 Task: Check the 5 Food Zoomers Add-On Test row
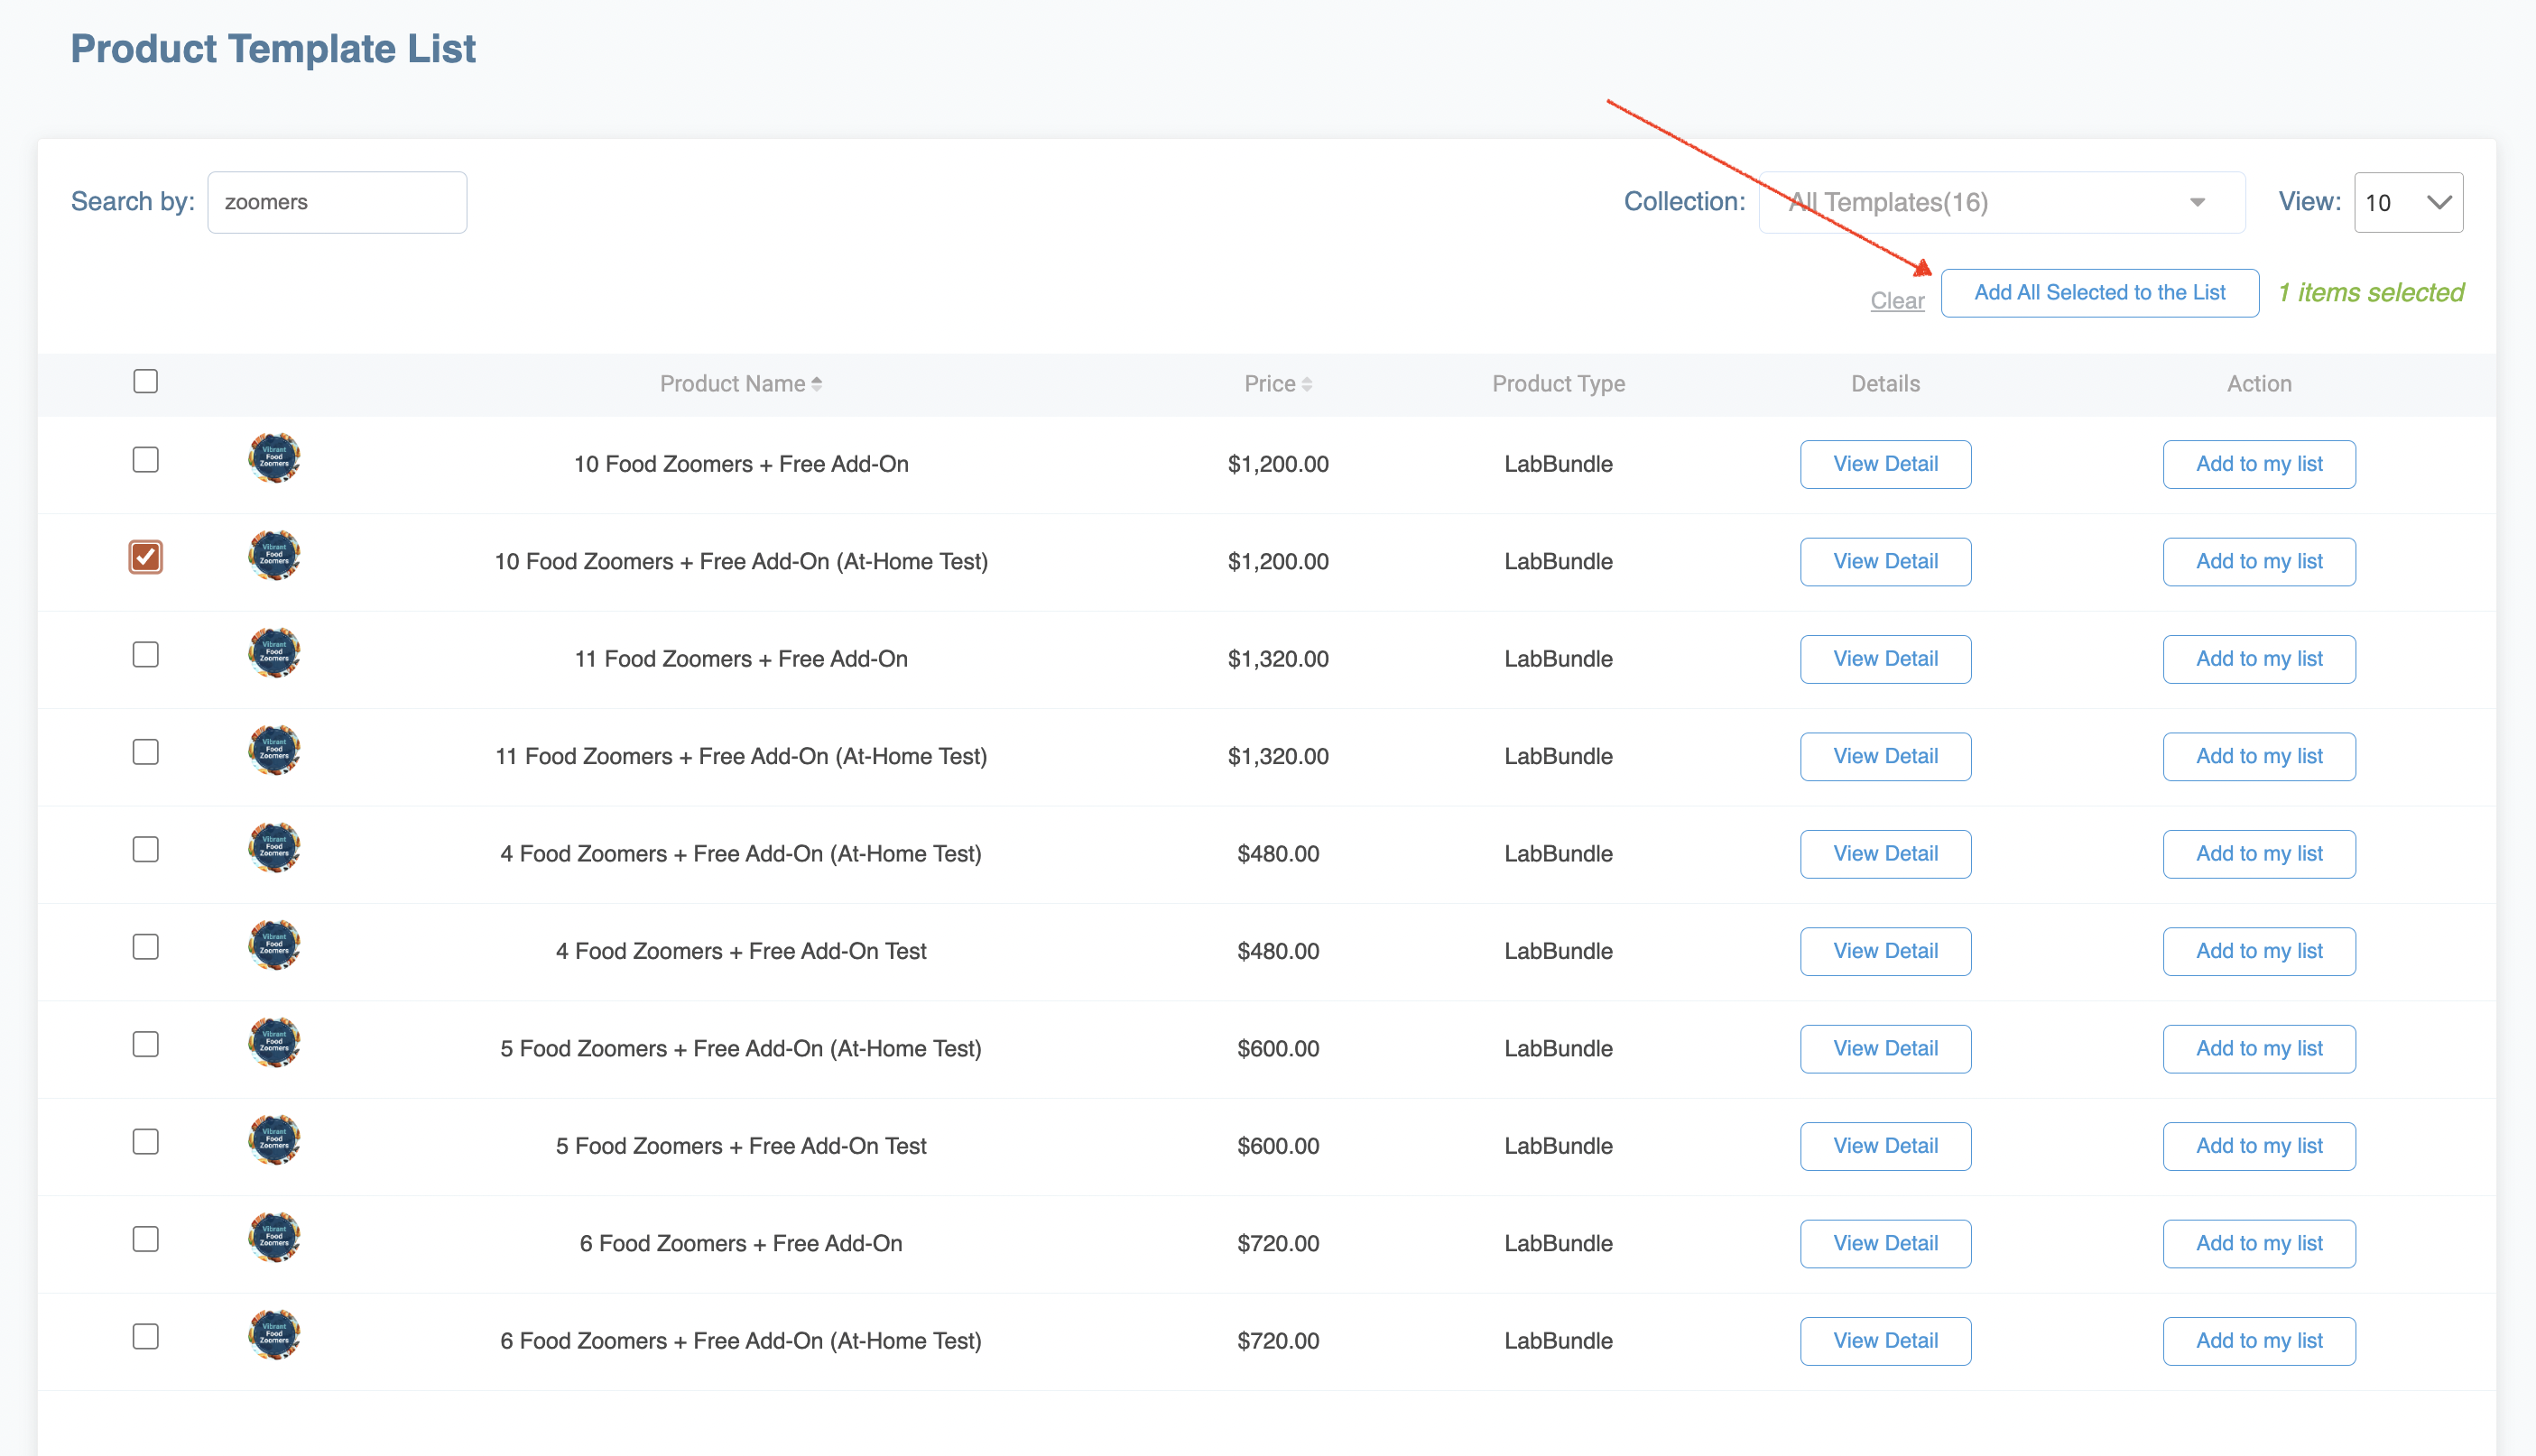[x=146, y=1142]
